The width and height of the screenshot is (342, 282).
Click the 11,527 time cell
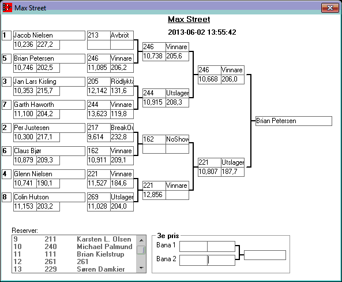[x=99, y=183]
